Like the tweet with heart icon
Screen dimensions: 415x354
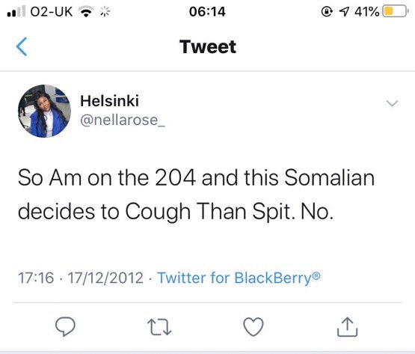click(x=253, y=327)
